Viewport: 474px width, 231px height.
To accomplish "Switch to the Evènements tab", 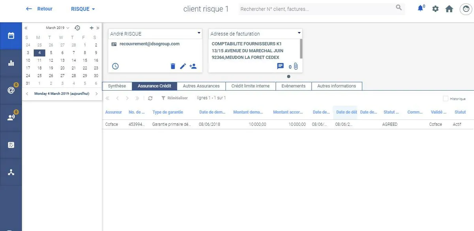I will click(x=293, y=86).
